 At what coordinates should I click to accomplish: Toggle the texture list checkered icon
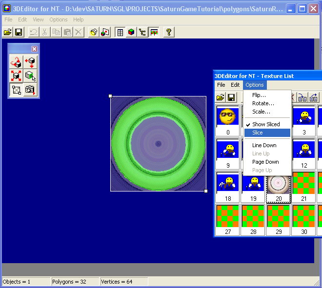tap(154, 32)
